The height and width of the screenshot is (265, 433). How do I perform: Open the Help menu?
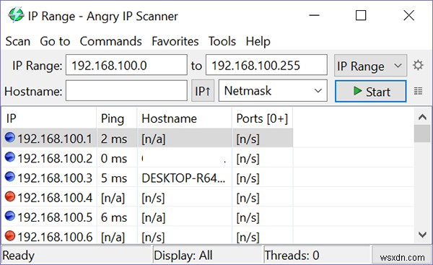point(258,41)
